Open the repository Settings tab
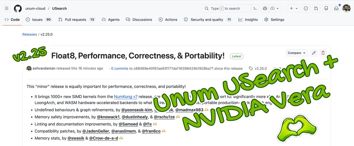Viewport: 354px width, 146px height. click(x=274, y=19)
